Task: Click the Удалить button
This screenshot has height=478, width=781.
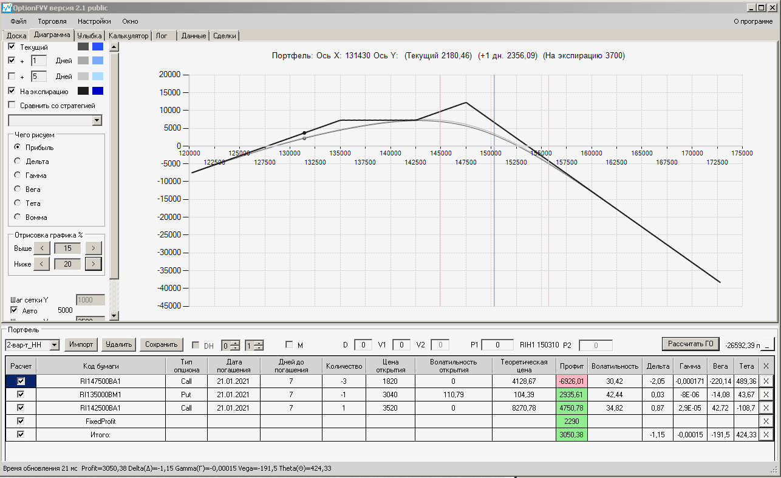Action: 119,344
